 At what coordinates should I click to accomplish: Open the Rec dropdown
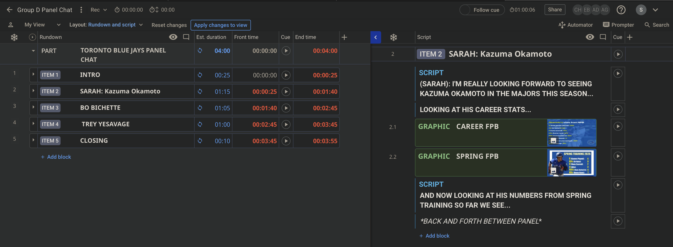point(99,10)
